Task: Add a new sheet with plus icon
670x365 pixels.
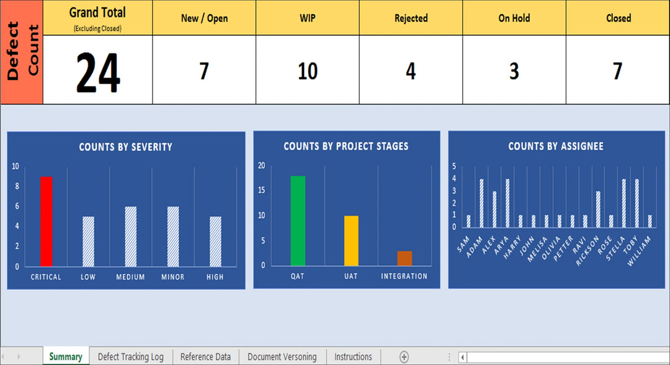Action: [404, 357]
